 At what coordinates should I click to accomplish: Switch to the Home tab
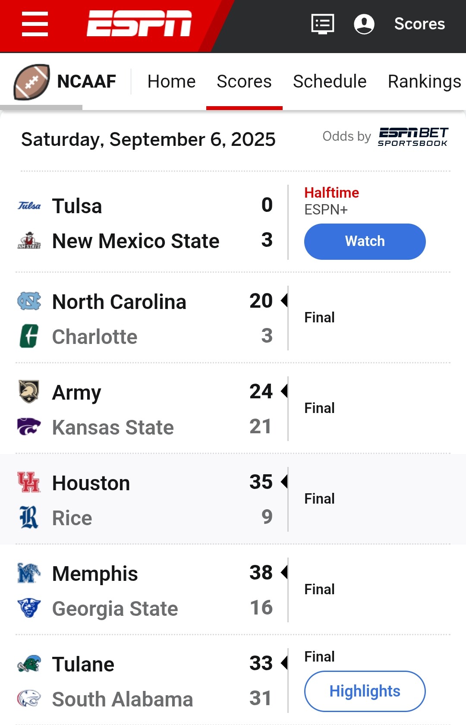pos(171,82)
